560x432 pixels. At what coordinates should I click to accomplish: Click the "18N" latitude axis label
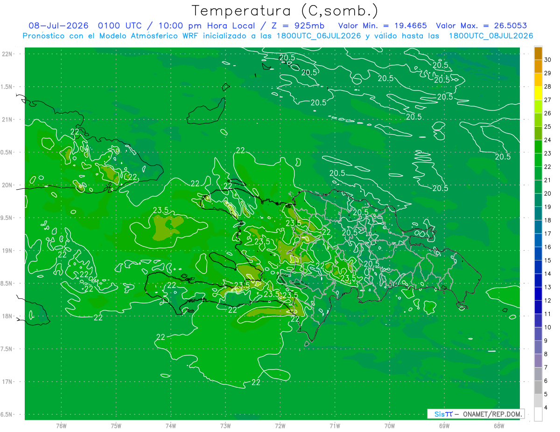(8, 316)
